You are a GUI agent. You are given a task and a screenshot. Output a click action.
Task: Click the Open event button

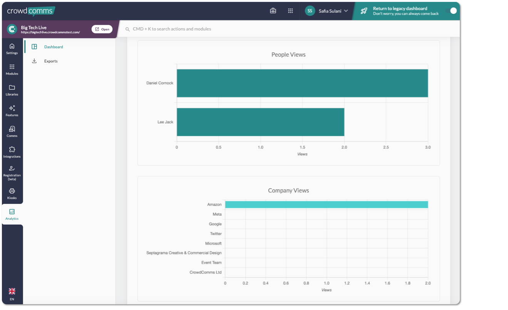pyautogui.click(x=102, y=29)
